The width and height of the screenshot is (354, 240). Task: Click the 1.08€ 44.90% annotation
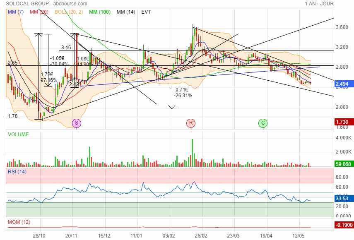pos(85,61)
